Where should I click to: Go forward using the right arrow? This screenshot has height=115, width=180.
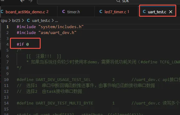(x=30, y=1)
